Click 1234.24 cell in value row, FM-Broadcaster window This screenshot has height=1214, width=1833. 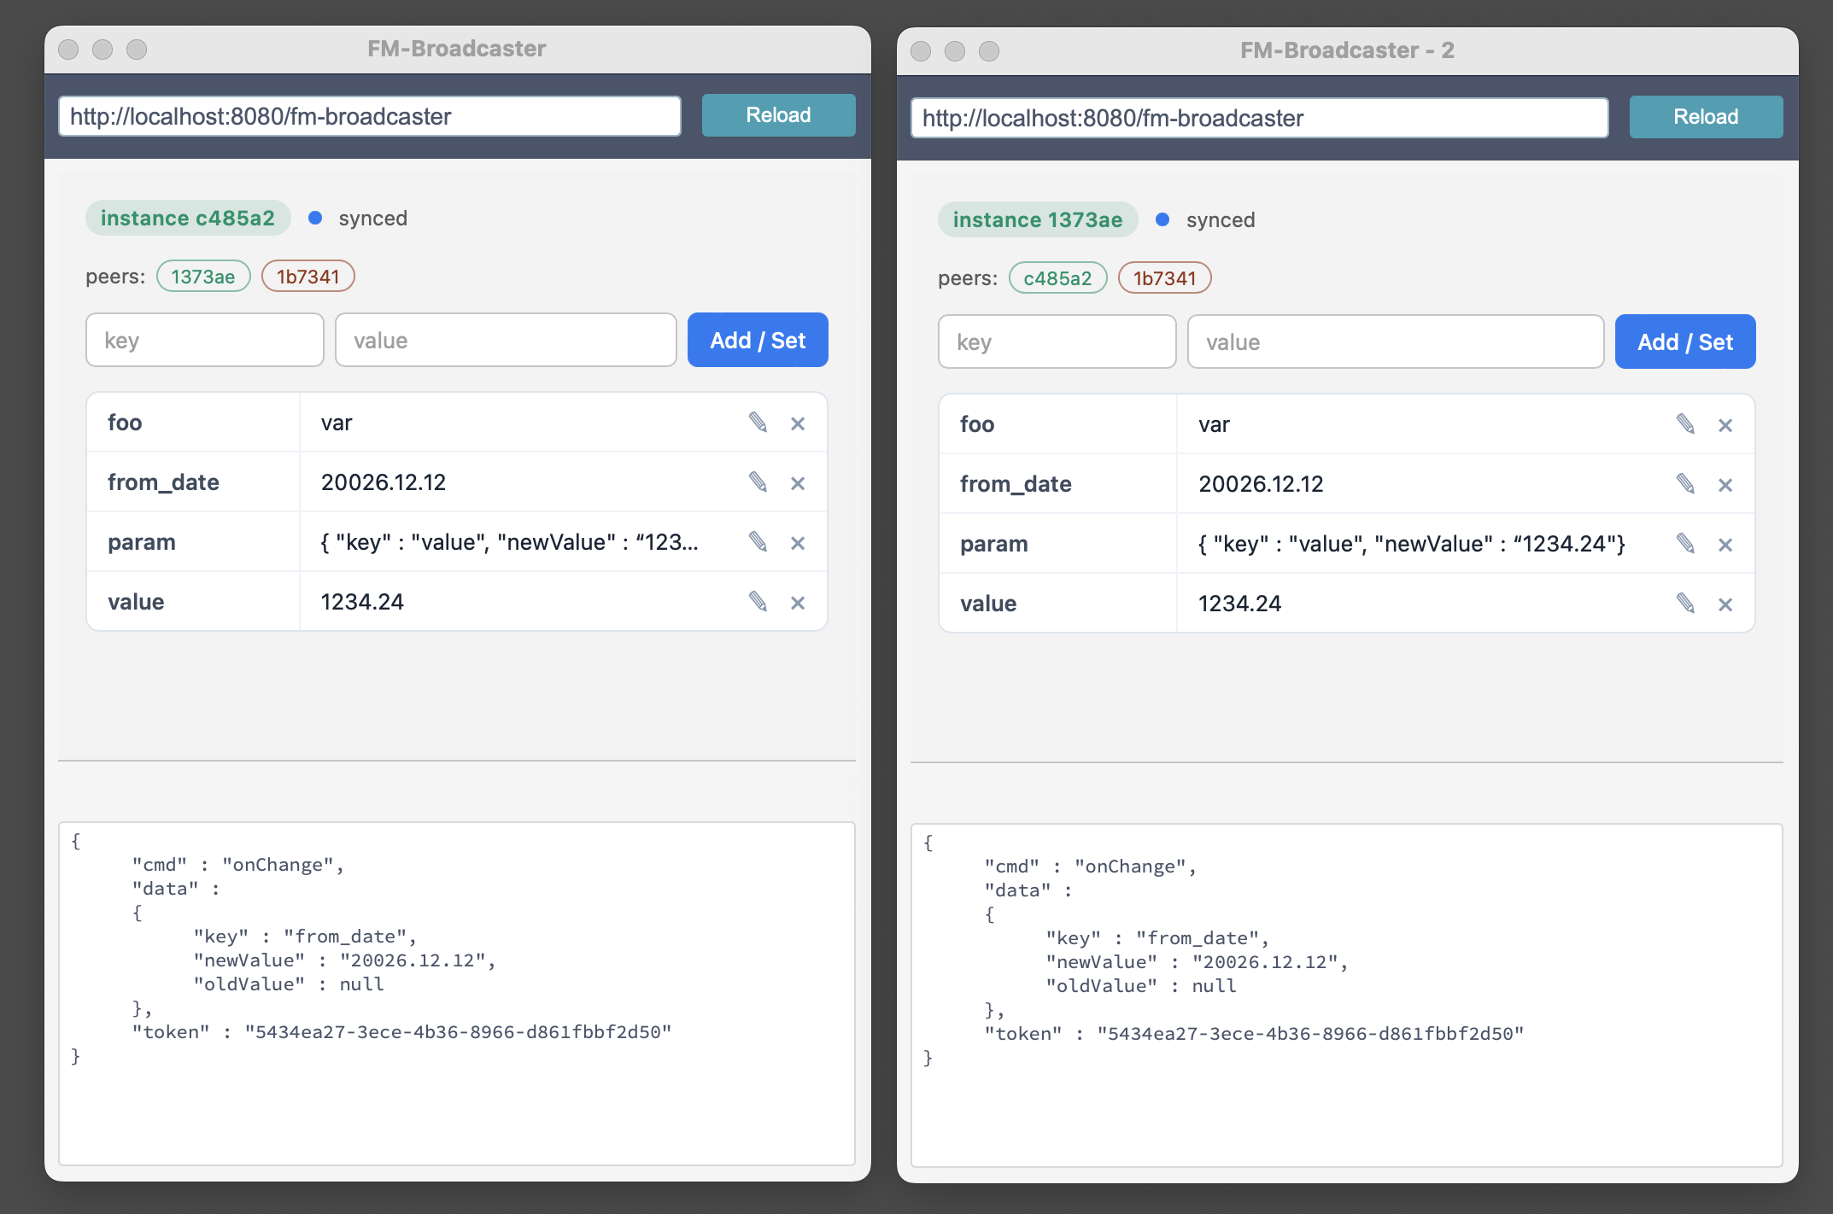(x=521, y=602)
